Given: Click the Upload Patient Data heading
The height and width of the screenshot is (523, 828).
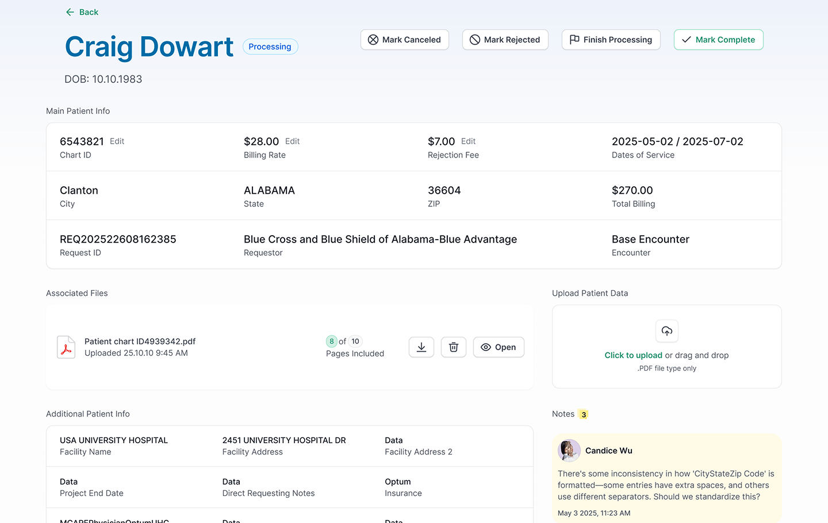Looking at the screenshot, I should [590, 293].
